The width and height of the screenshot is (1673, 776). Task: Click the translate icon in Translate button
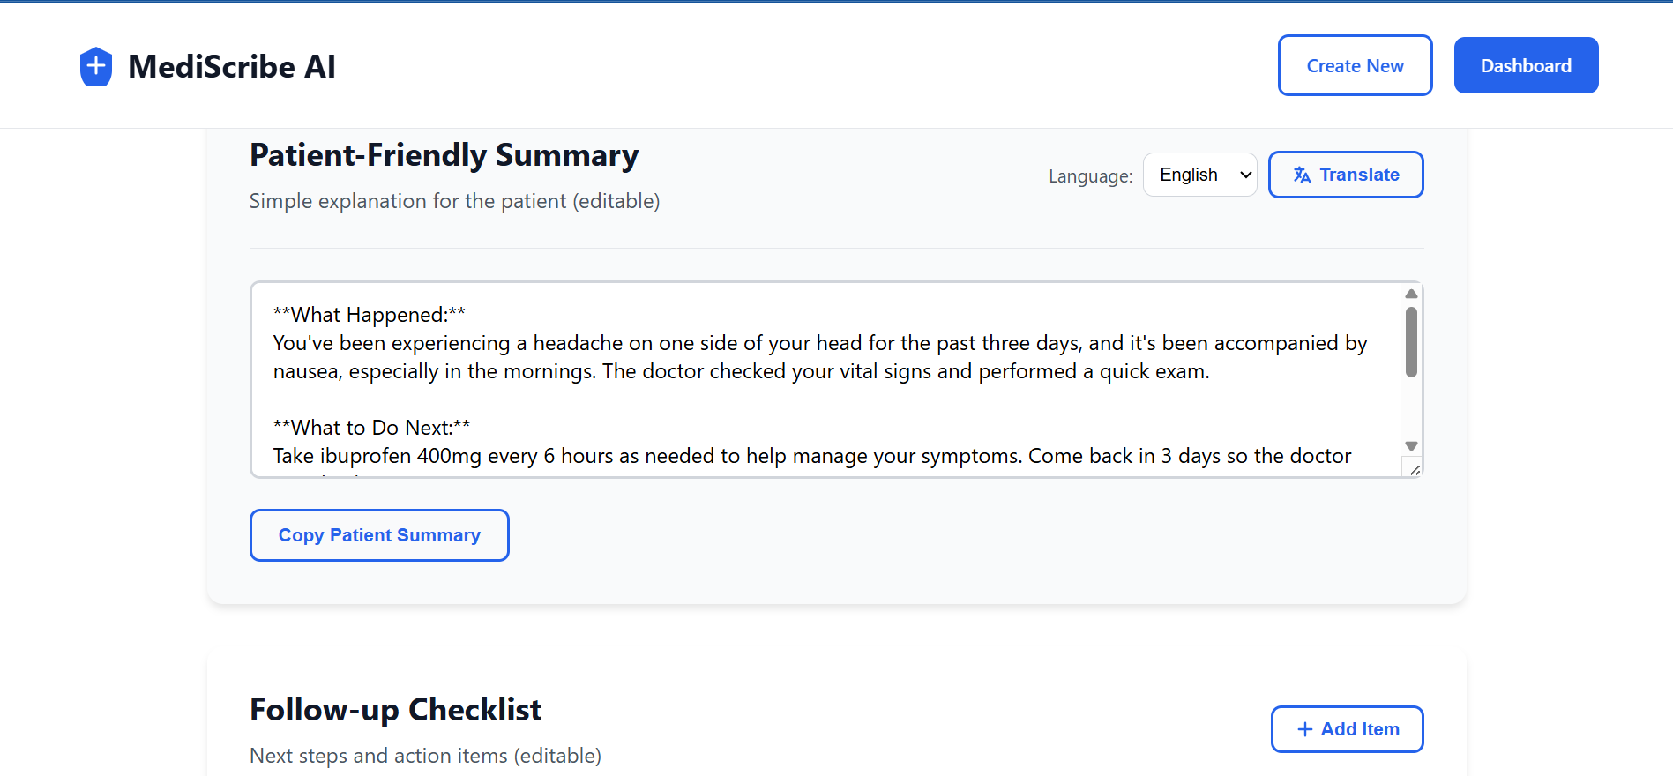point(1302,175)
